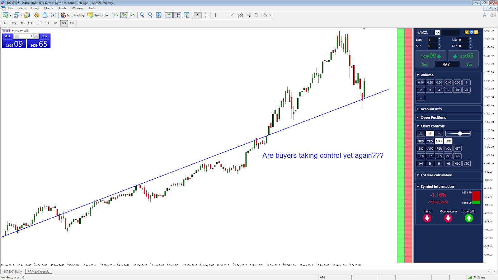
Task: Zoom out of the chart
Action: click(x=150, y=15)
